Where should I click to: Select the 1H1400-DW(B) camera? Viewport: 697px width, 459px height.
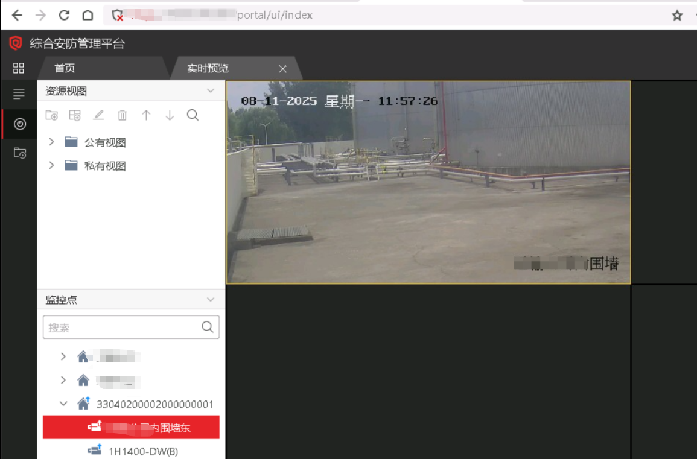(144, 451)
